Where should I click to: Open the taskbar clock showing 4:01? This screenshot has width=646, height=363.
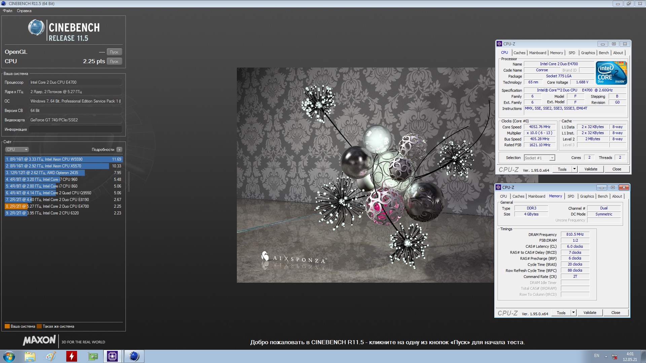pos(630,357)
